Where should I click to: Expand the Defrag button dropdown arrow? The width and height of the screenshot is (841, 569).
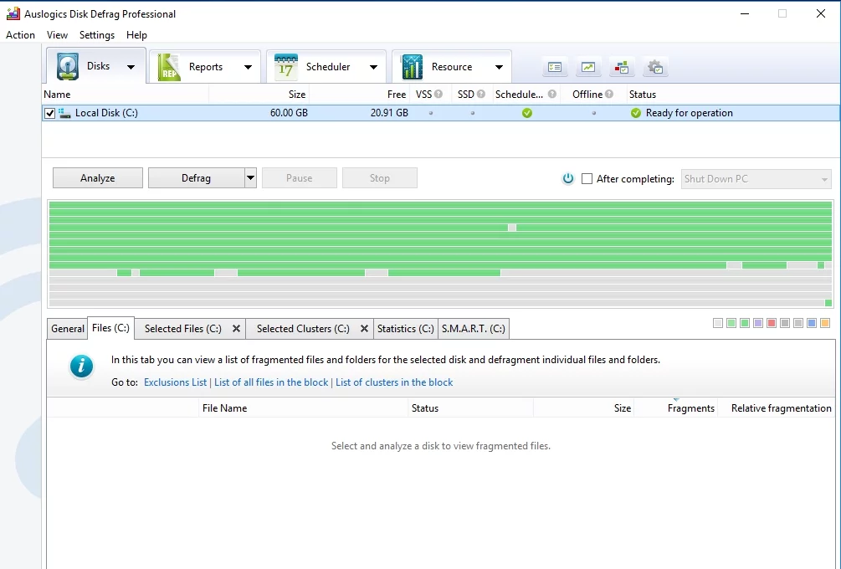tap(250, 178)
